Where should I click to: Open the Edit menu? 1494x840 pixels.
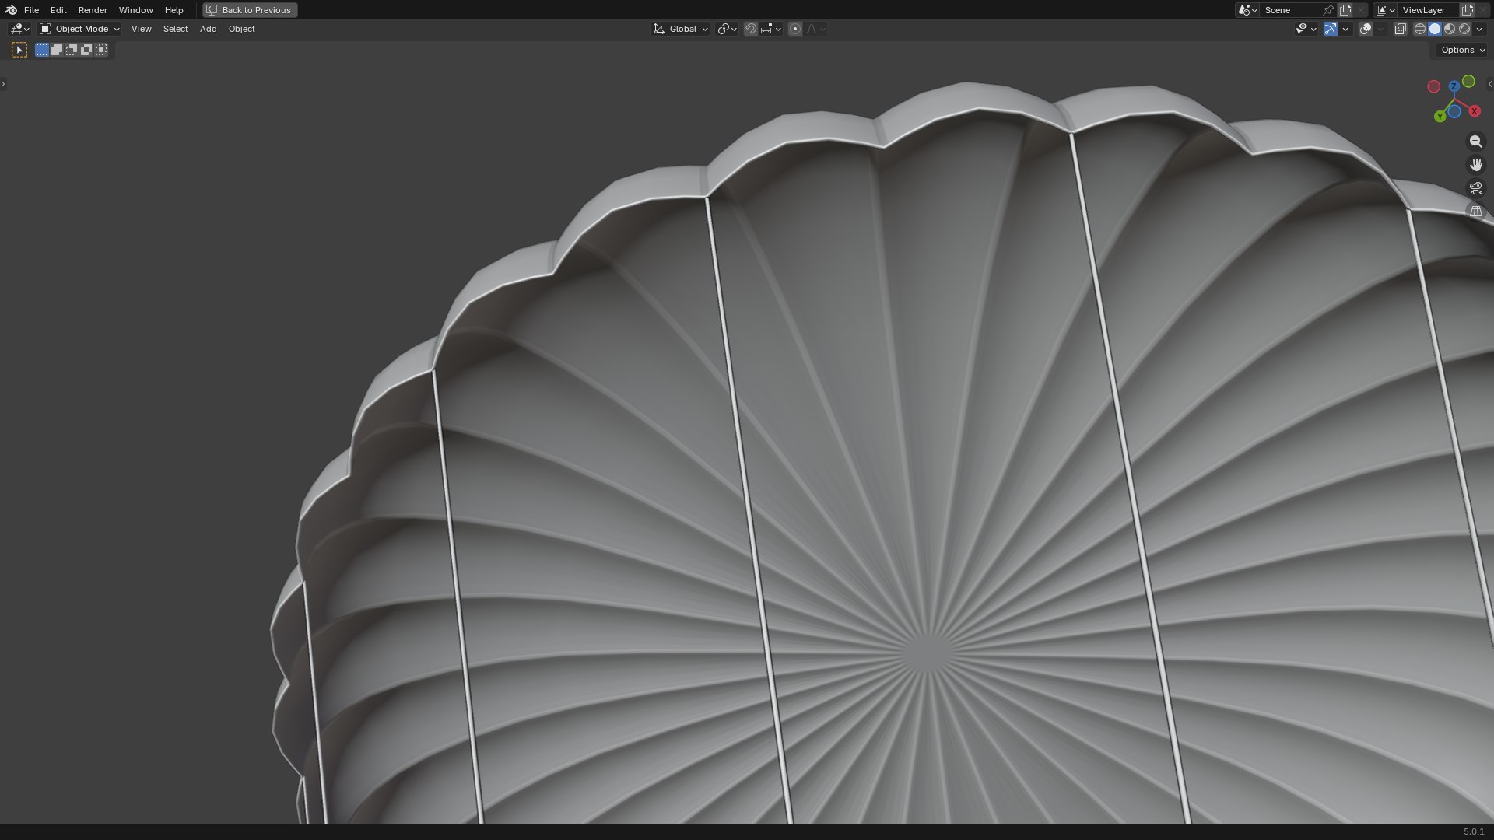coord(58,10)
